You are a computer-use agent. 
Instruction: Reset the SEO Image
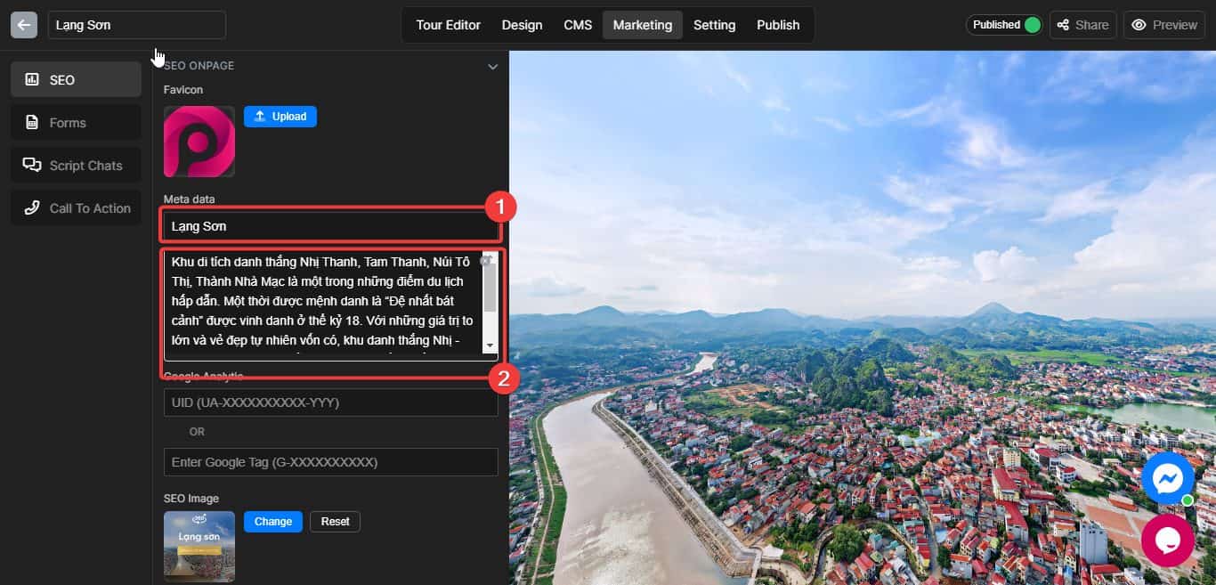(x=335, y=521)
